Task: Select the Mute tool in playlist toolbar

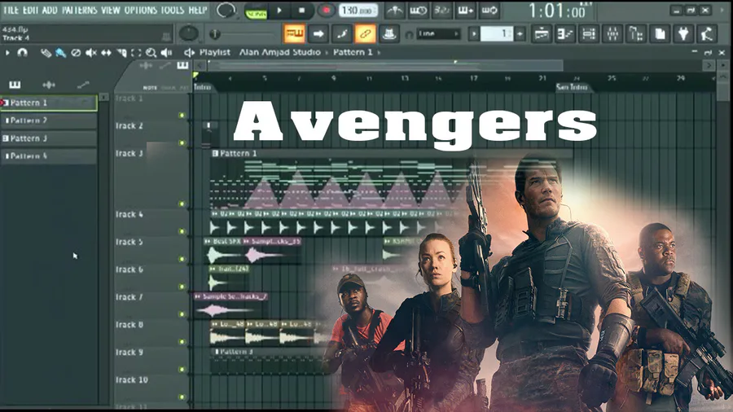Action: (90, 53)
